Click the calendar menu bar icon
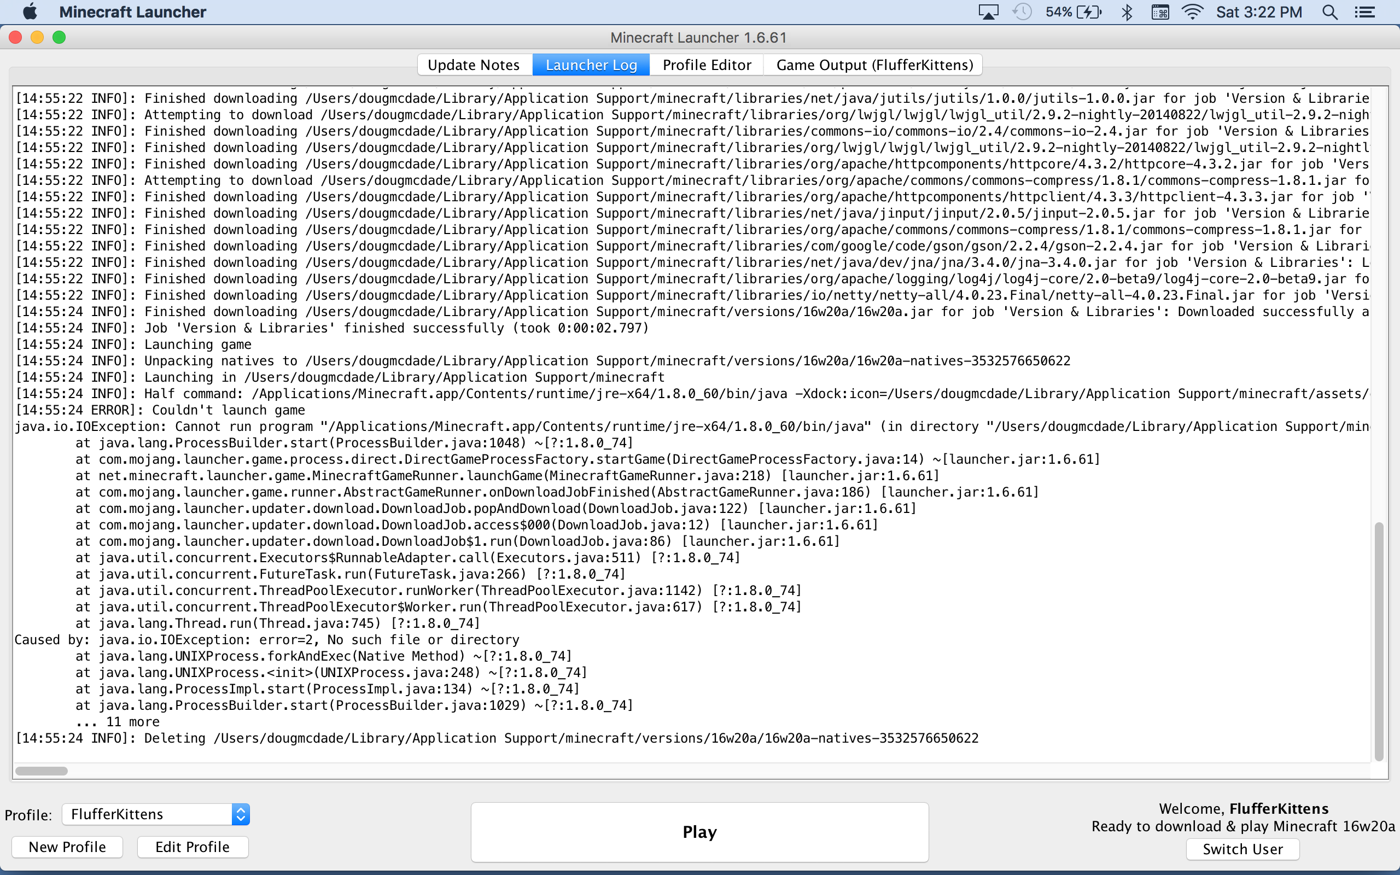Screen dimensions: 1400x875 (x=1159, y=11)
